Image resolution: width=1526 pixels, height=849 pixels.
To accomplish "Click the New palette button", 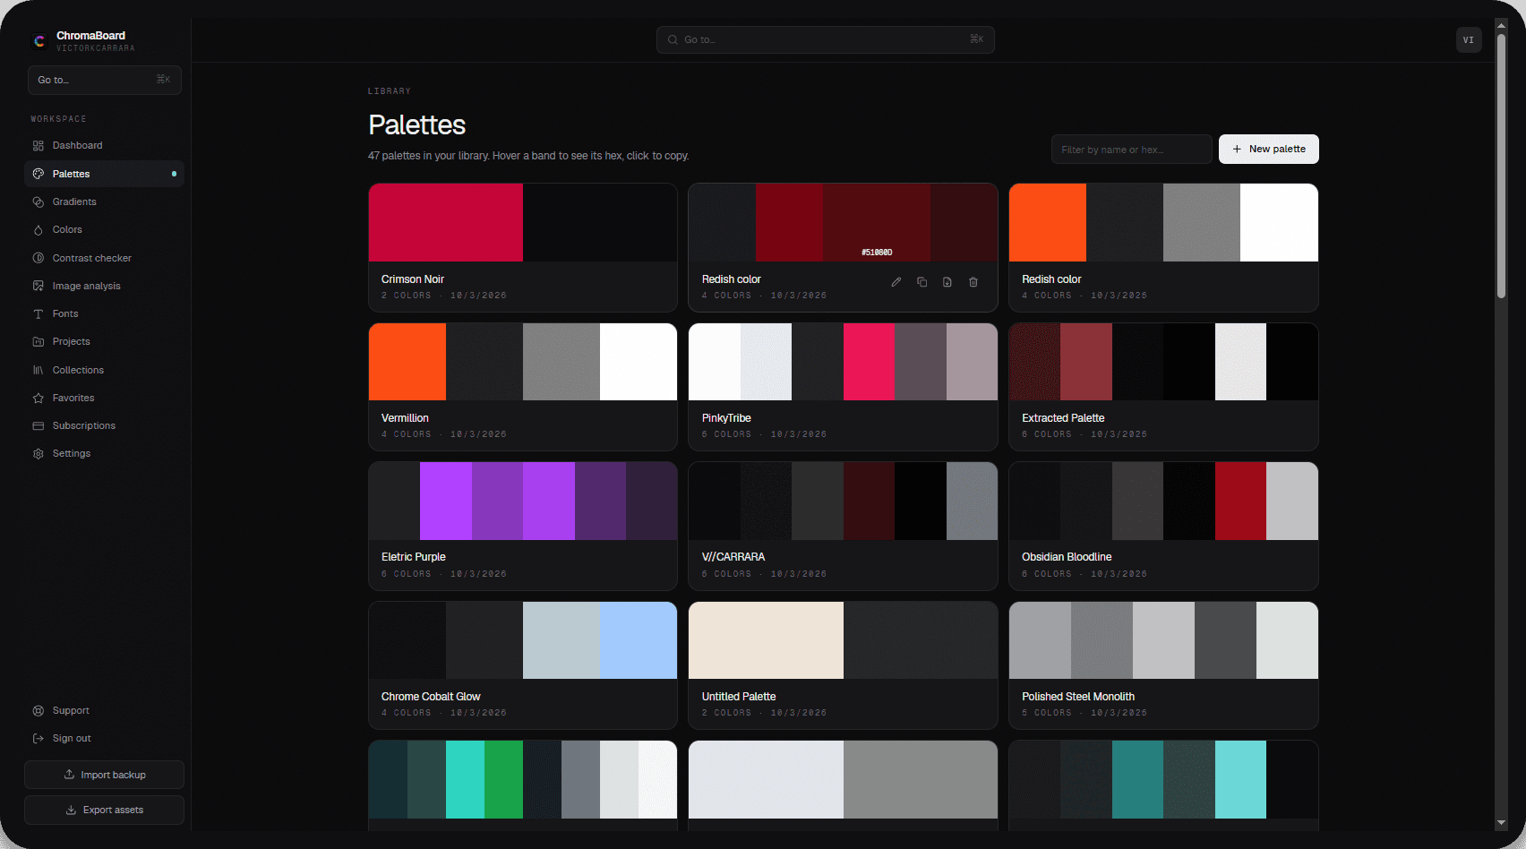I will tap(1268, 149).
